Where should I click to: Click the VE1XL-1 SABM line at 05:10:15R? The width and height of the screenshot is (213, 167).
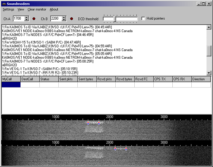tap(40, 69)
